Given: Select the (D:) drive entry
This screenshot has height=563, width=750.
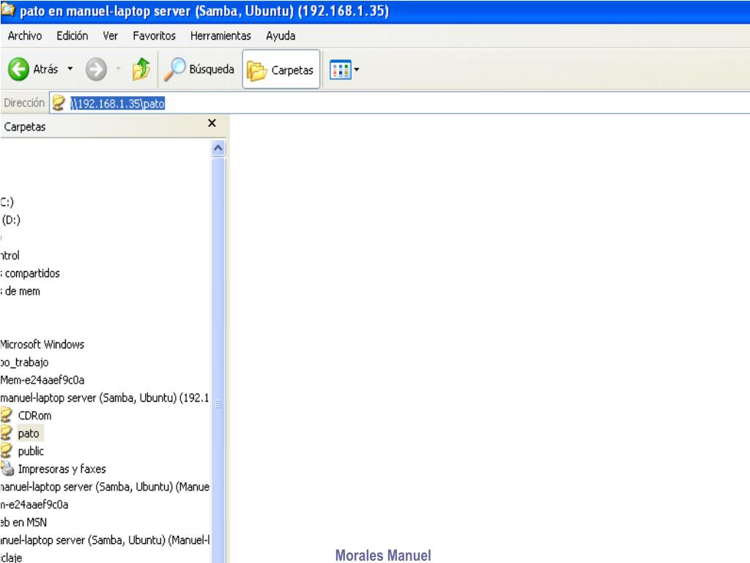Looking at the screenshot, I should point(10,220).
